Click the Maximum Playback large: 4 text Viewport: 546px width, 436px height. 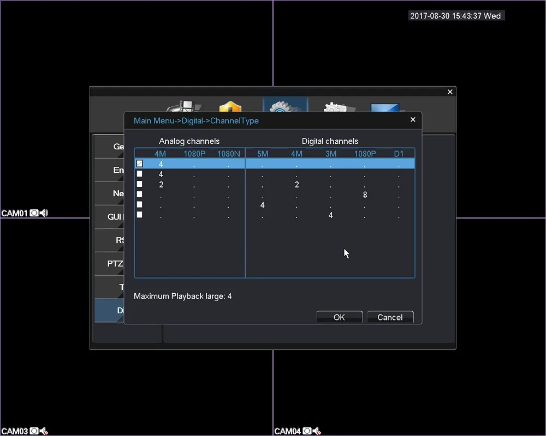click(183, 296)
